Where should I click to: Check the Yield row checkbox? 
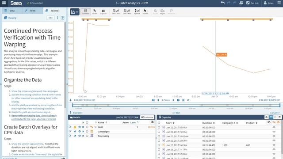pos(87,127)
